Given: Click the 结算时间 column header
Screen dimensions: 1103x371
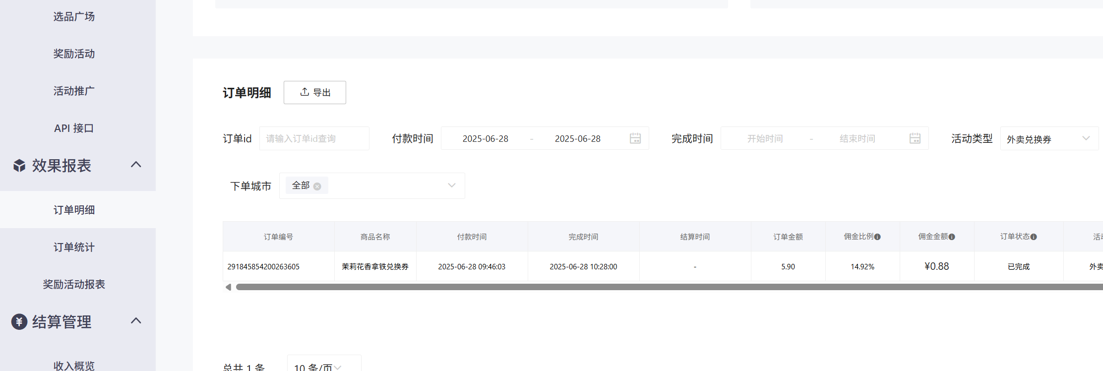Looking at the screenshot, I should (695, 237).
